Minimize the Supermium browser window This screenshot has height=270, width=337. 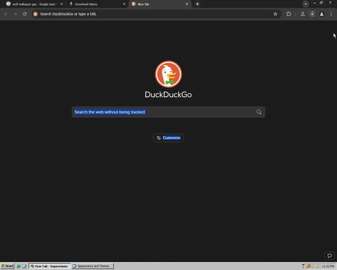click(x=315, y=3)
